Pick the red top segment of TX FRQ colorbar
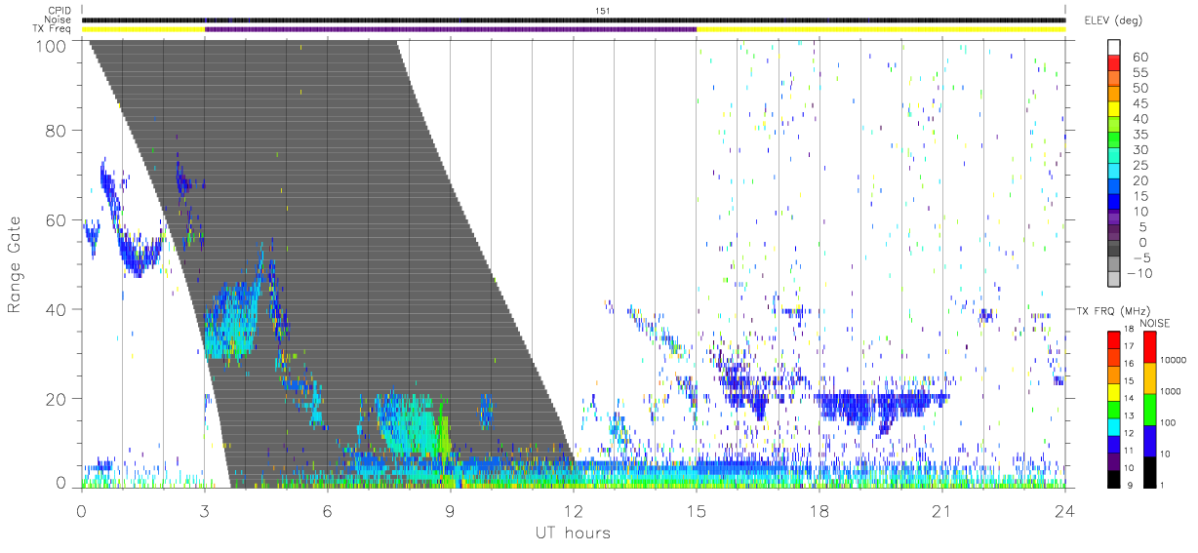Screen dimensions: 1198x553 click(x=1114, y=338)
